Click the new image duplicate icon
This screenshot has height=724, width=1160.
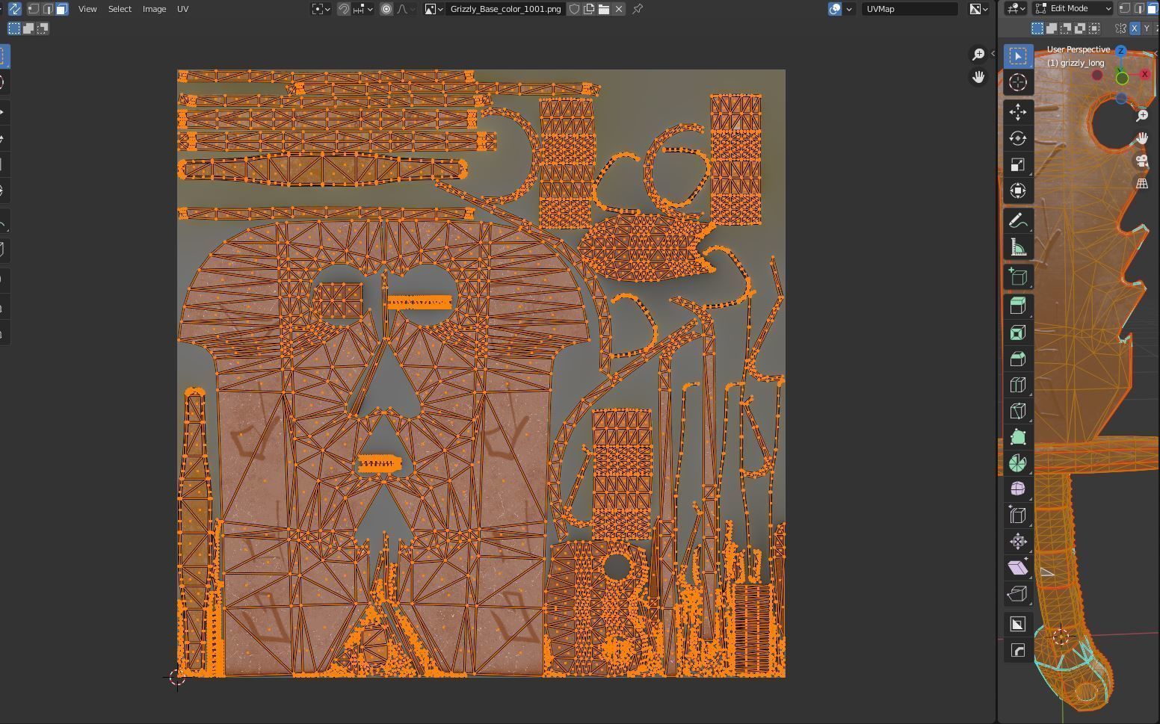click(589, 9)
